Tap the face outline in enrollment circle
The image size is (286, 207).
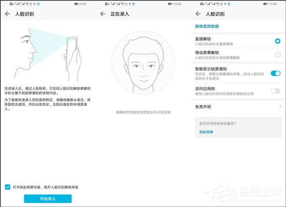click(143, 63)
